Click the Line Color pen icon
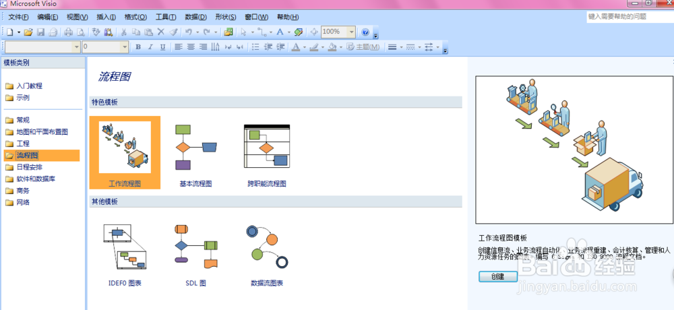Viewport: 674px width, 310px height. 314,47
